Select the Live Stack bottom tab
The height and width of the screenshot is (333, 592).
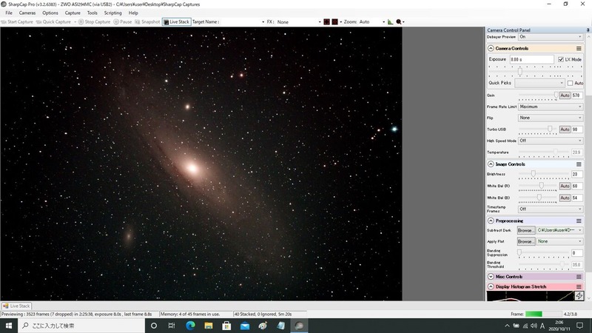pyautogui.click(x=16, y=306)
